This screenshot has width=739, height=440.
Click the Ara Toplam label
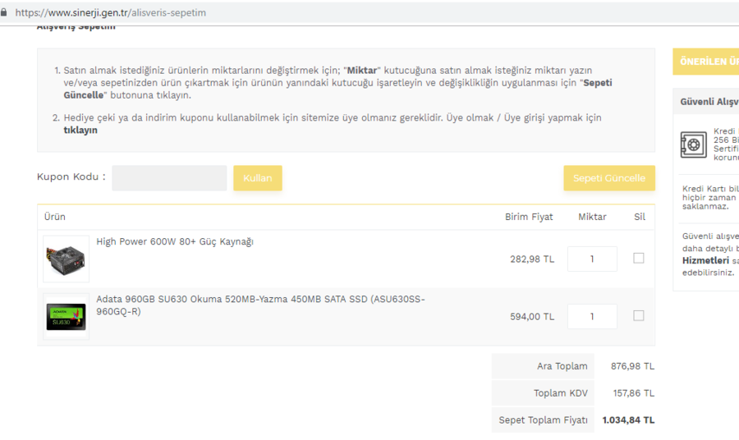click(x=562, y=366)
